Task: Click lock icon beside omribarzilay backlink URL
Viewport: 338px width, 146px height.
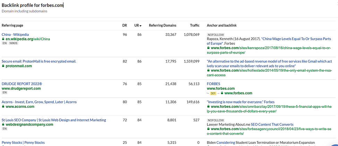Action: click(x=208, y=107)
